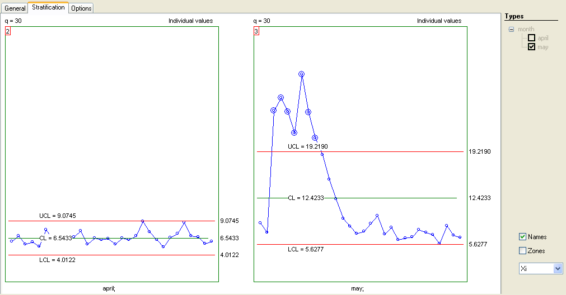Uncheck the may checkbox

(531, 47)
